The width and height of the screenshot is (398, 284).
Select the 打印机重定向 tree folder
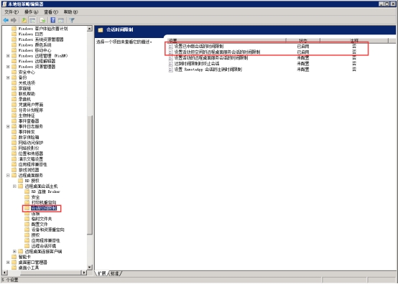(44, 202)
